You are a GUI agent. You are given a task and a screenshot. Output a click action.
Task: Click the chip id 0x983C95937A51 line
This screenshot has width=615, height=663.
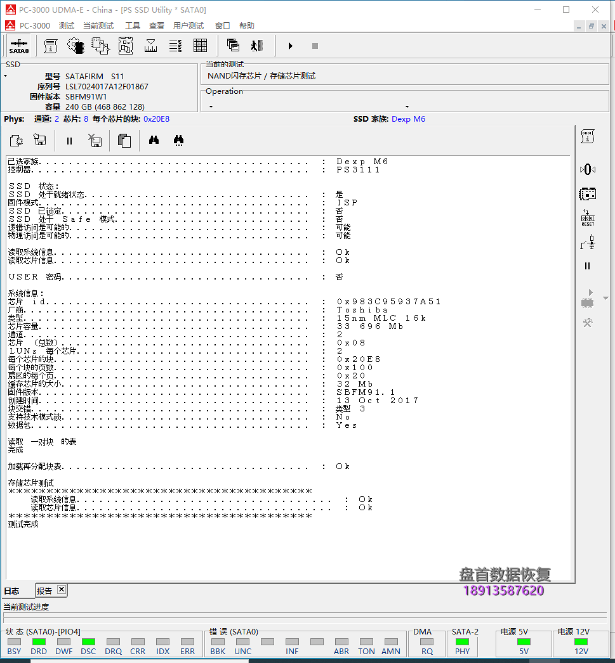[x=225, y=302]
